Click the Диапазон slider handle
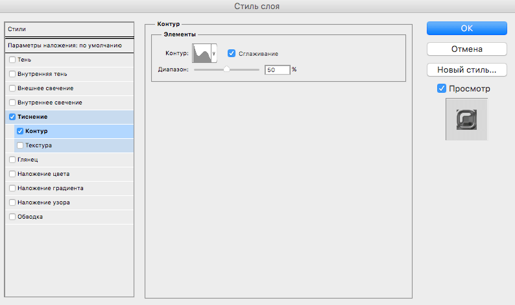This screenshot has height=305, width=515. coord(227,69)
